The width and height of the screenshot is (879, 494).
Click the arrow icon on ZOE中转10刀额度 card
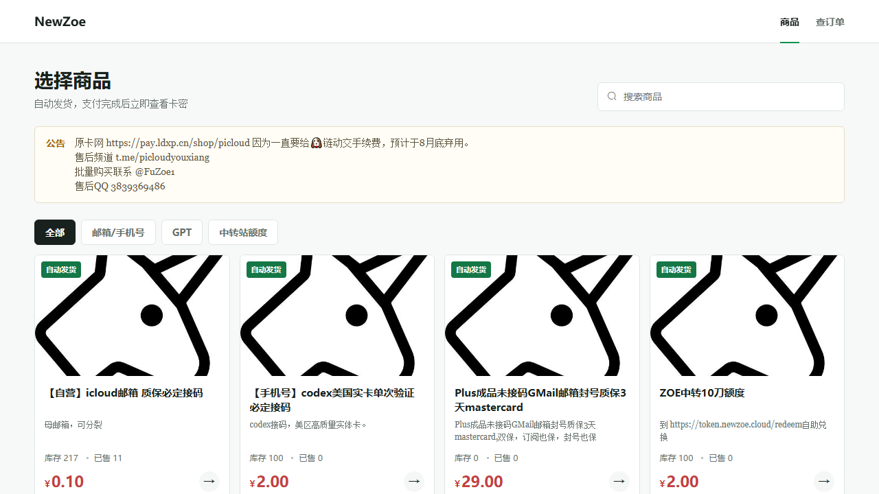coord(824,481)
